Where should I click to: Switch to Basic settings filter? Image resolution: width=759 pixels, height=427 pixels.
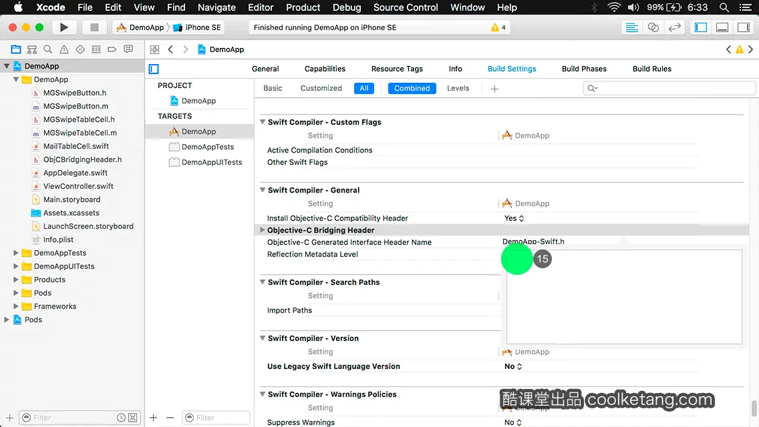tap(273, 89)
